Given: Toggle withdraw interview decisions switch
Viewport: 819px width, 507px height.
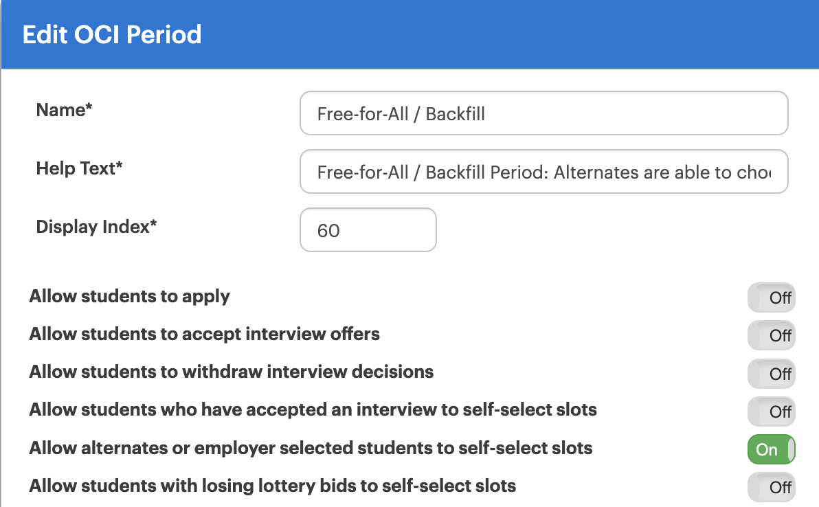Looking at the screenshot, I should [x=771, y=374].
